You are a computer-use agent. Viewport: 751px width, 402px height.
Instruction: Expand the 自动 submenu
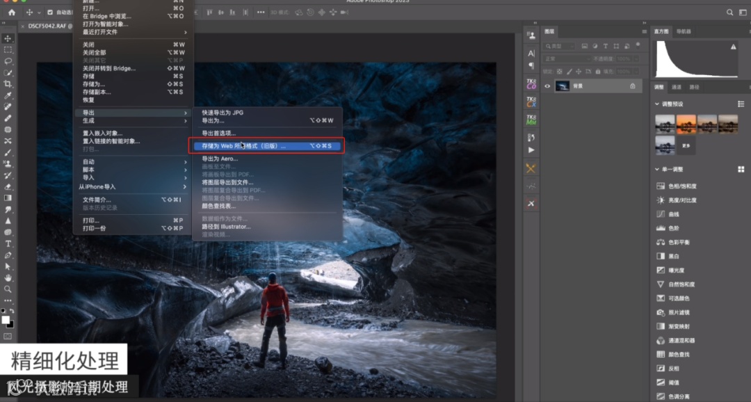coord(134,162)
